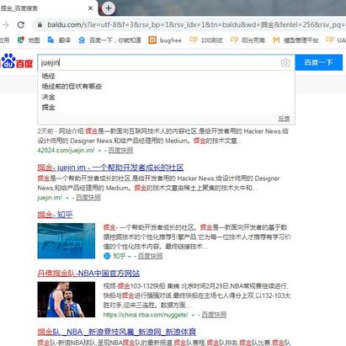Click the address bar lock icon

(40, 24)
